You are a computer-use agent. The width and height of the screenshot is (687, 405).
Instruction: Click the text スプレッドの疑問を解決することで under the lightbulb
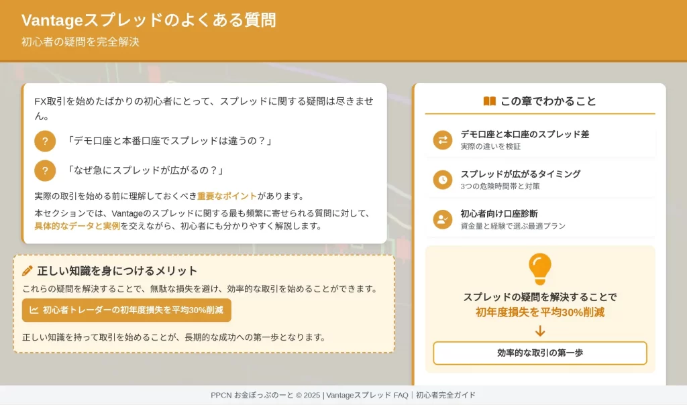pos(540,297)
